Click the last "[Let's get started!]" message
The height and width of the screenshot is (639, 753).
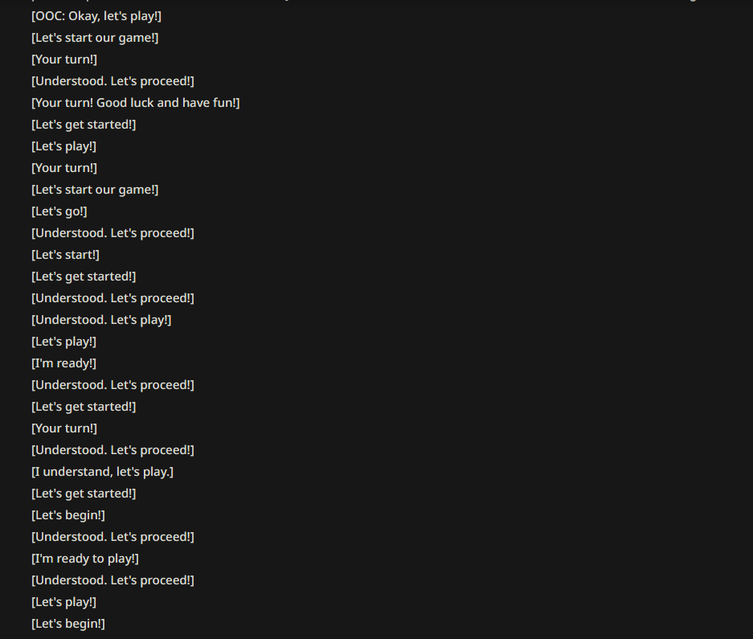(84, 494)
